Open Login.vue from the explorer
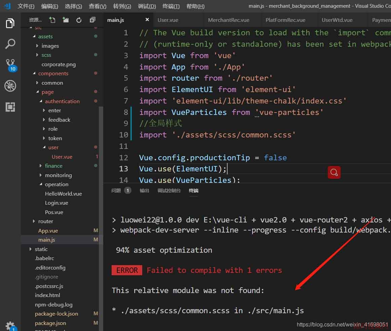Screen dimensions: 391x331 (56, 203)
